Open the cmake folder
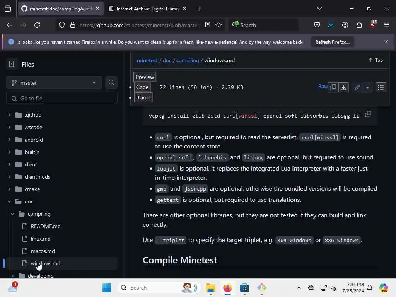 [32, 189]
